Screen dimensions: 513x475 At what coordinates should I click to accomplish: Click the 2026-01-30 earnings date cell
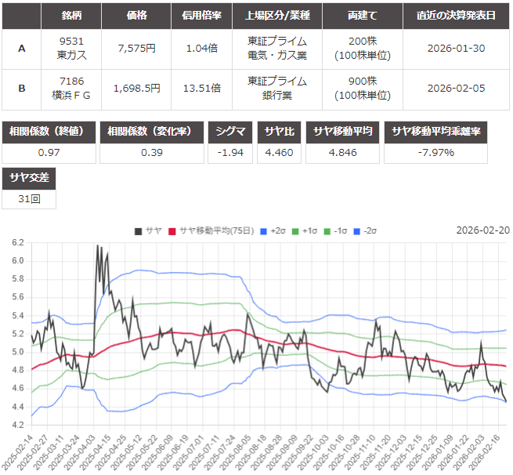click(456, 49)
